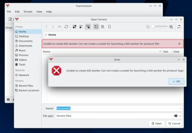Switch to icons view mode

tap(74, 27)
